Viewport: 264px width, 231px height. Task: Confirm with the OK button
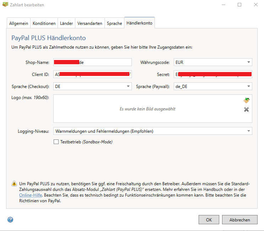[x=209, y=220]
